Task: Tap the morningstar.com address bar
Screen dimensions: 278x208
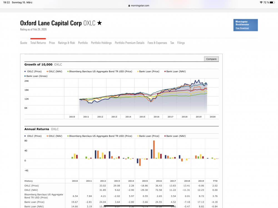Action: click(x=139, y=6)
